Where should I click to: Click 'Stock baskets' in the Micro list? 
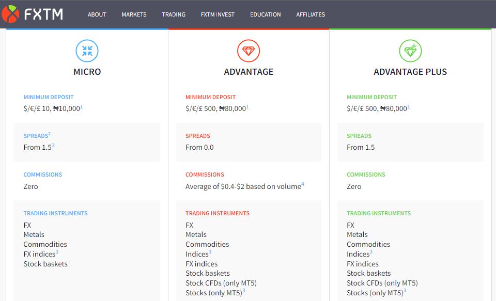45,264
